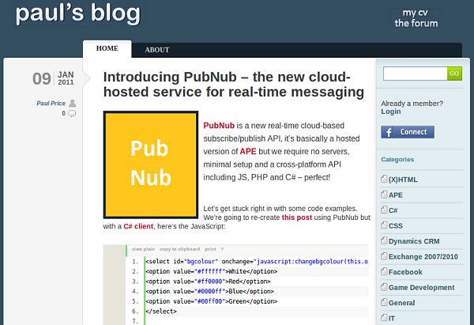The width and height of the screenshot is (474, 325).
Task: Click the page icon beside IT
Action: click(x=384, y=317)
